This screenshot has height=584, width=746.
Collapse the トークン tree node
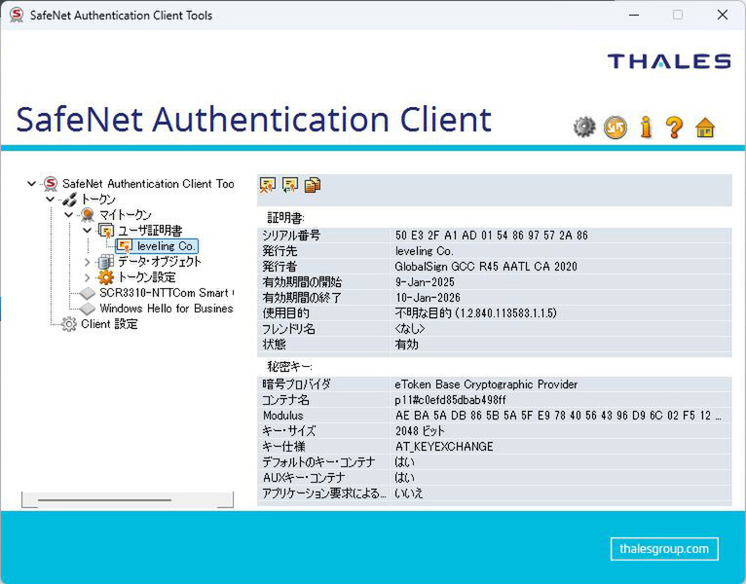pos(50,199)
